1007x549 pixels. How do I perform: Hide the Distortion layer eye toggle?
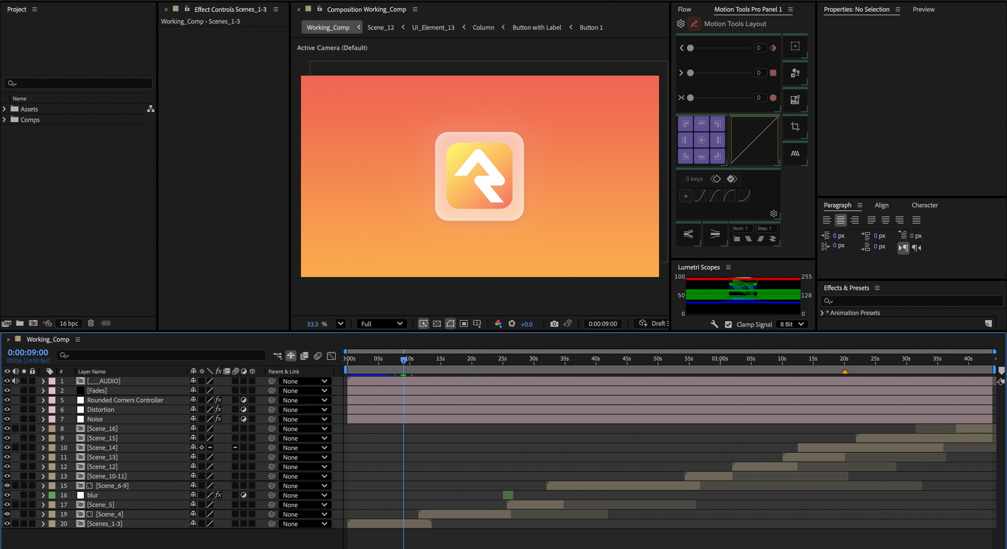(x=7, y=410)
